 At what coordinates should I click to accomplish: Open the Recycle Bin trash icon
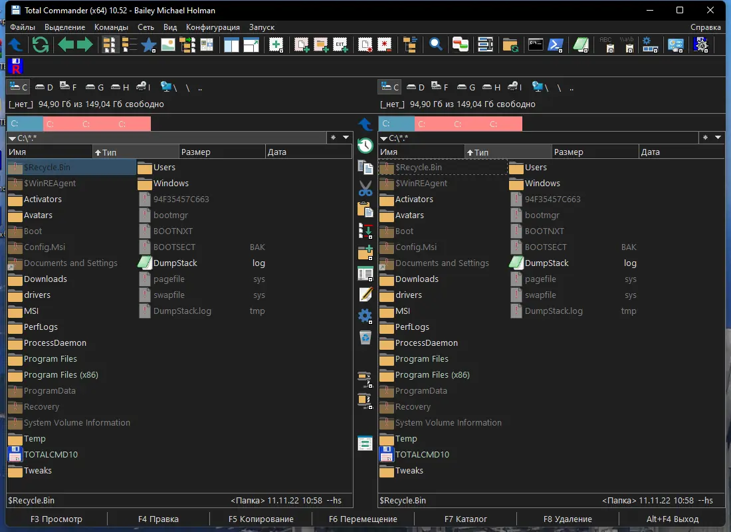365,338
